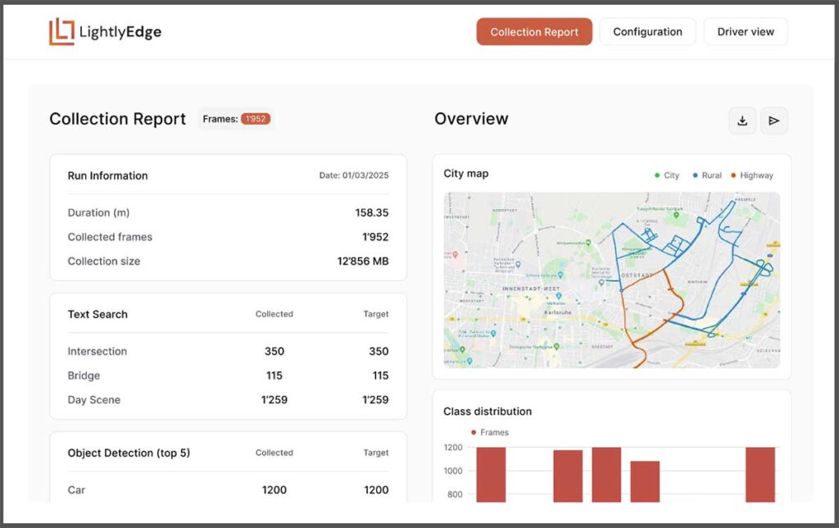839x528 pixels.
Task: Toggle the Rural legend in city map
Action: point(706,175)
